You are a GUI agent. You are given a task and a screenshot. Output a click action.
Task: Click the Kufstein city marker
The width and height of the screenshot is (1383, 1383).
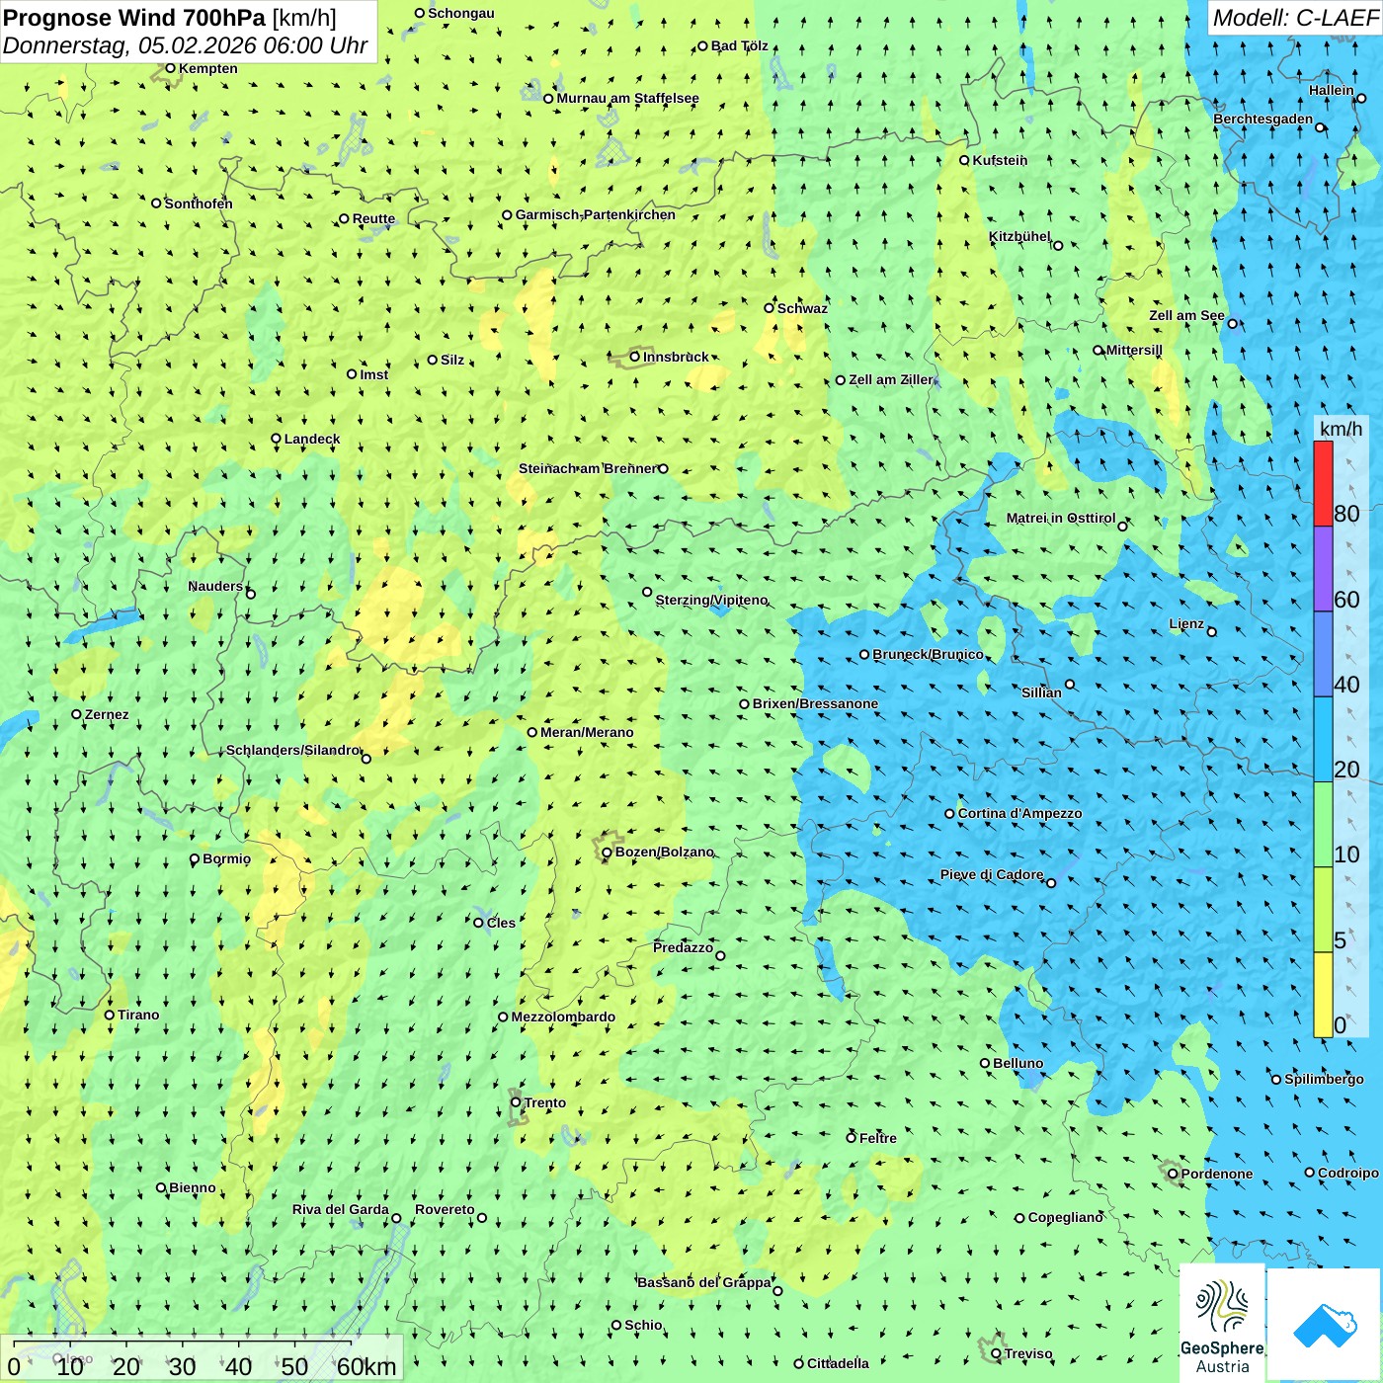[965, 160]
